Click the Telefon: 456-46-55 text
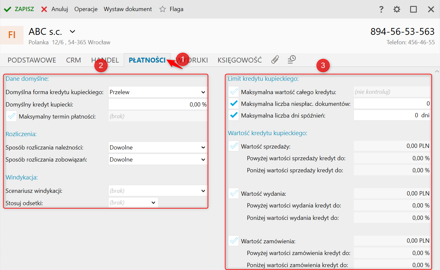This screenshot has height=270, width=440. tap(411, 42)
